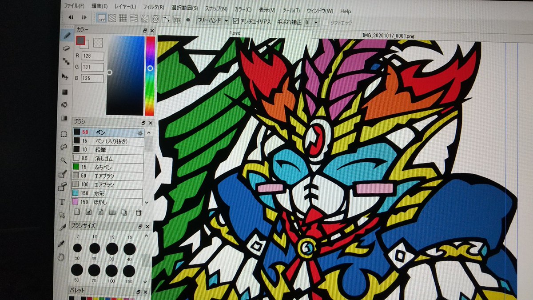Viewport: 533px width, 300px height.
Task: Click the foreground gray color swatch
Action: coord(80,40)
